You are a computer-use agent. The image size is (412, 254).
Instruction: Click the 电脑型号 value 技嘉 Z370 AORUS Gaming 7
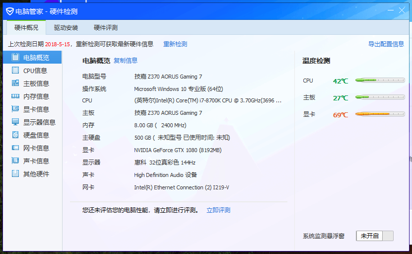tap(168, 77)
